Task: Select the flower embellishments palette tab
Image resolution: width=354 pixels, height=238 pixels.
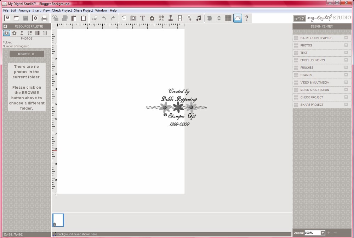Action: tap(14, 33)
